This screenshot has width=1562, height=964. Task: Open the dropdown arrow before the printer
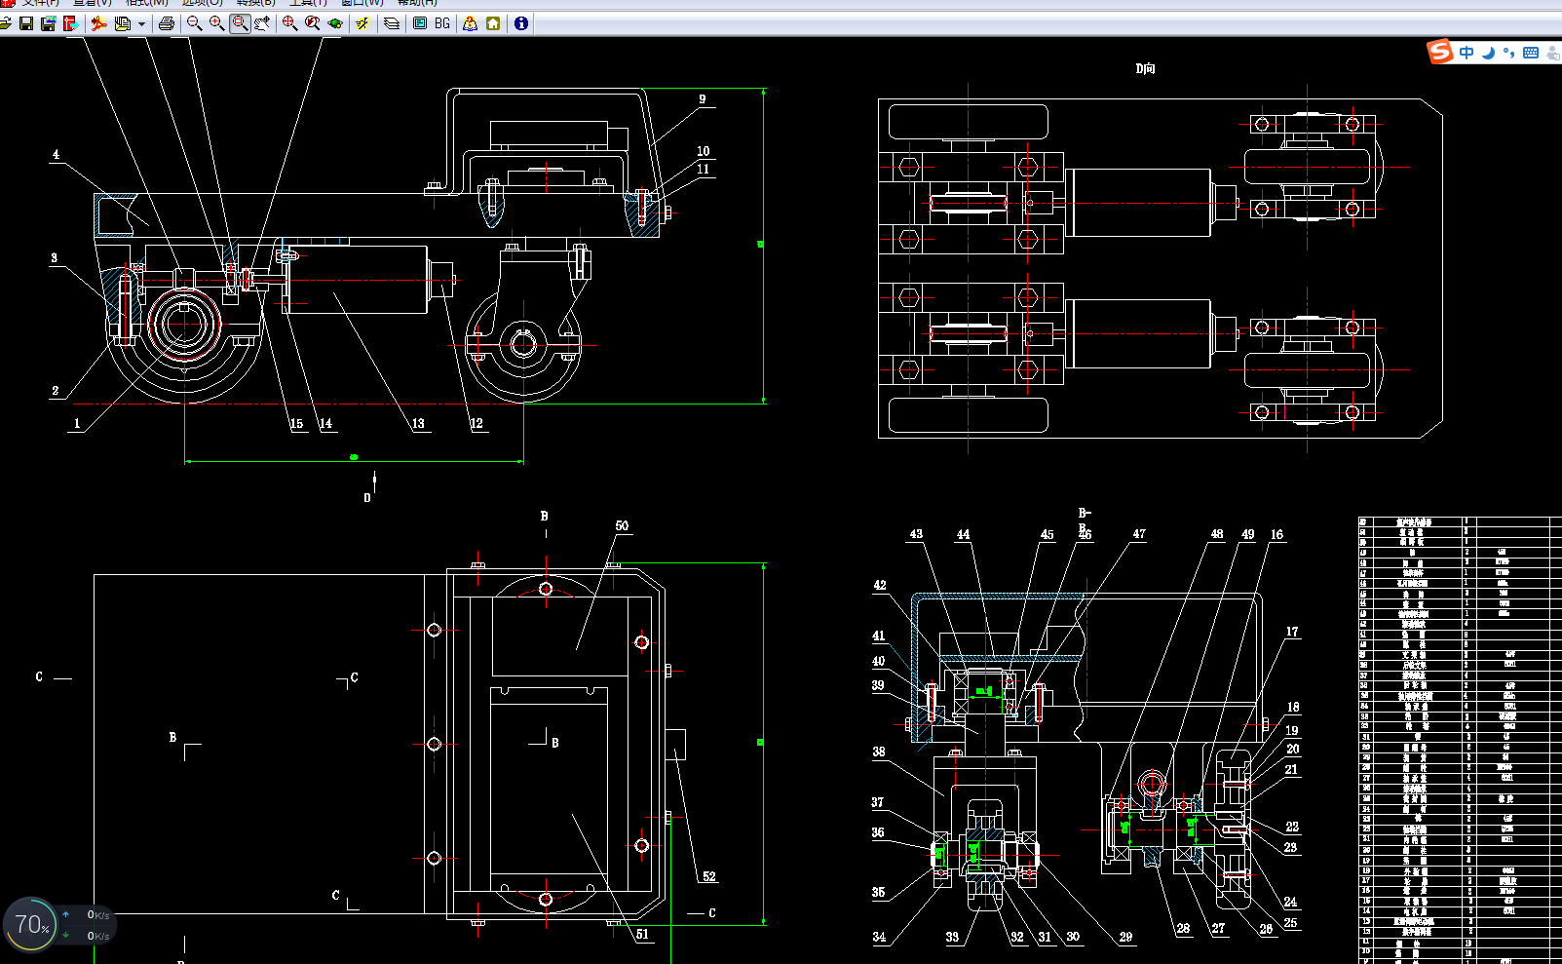[x=141, y=23]
